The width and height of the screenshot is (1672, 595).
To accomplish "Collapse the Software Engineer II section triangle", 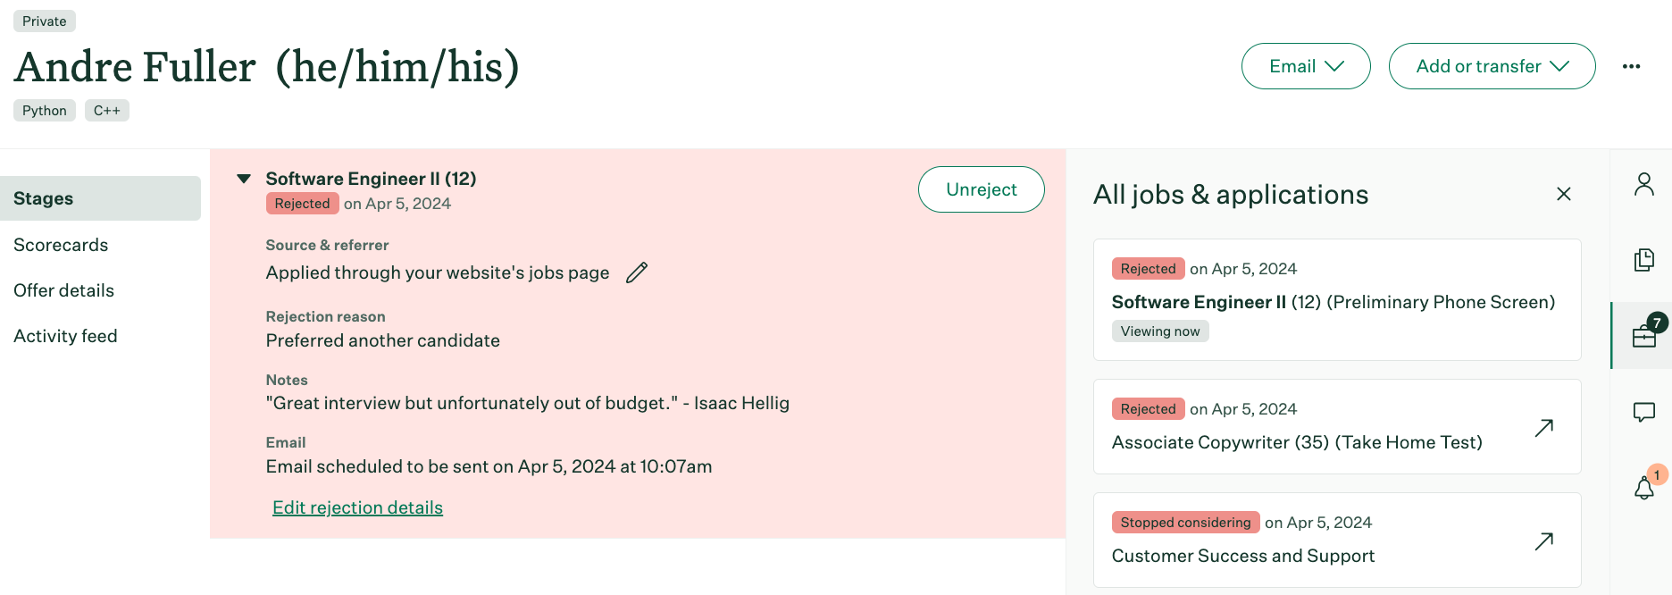I will click(244, 179).
